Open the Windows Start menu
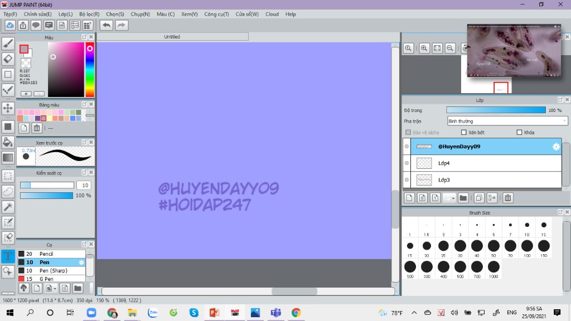 [10, 313]
